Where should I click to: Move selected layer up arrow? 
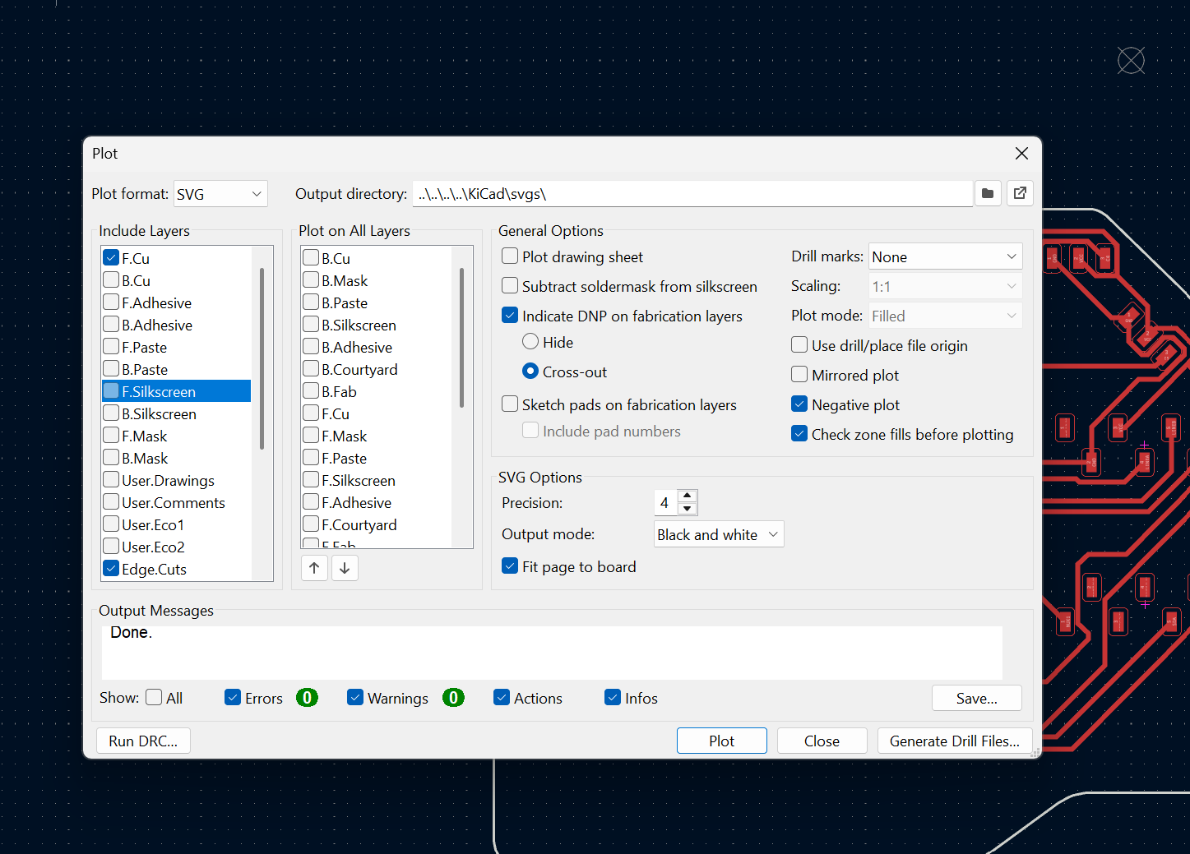(x=314, y=568)
